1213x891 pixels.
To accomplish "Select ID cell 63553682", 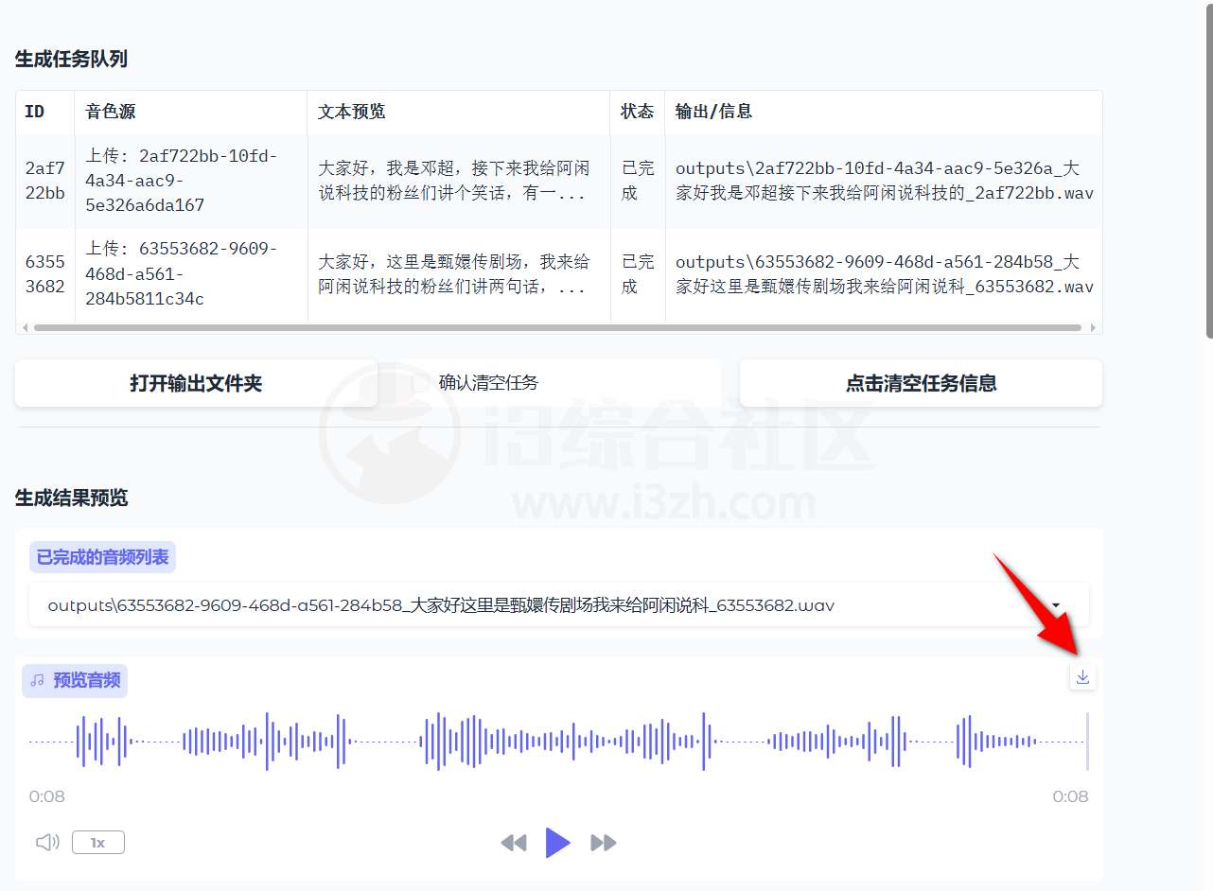I will click(x=44, y=274).
